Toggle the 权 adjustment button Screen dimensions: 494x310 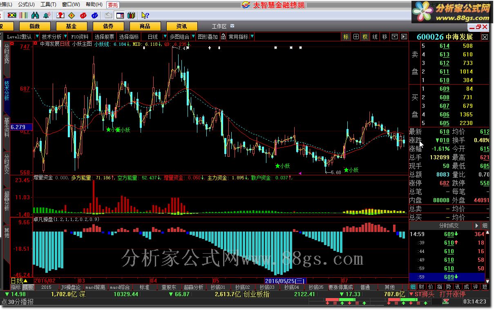365,36
